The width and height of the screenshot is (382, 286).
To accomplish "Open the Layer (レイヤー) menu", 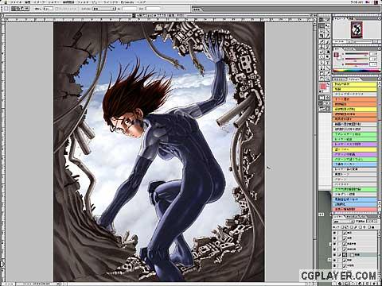I will (54, 2).
